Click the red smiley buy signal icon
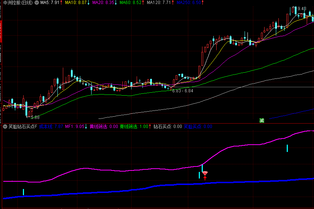This screenshot has height=209, width=314. click(205, 173)
